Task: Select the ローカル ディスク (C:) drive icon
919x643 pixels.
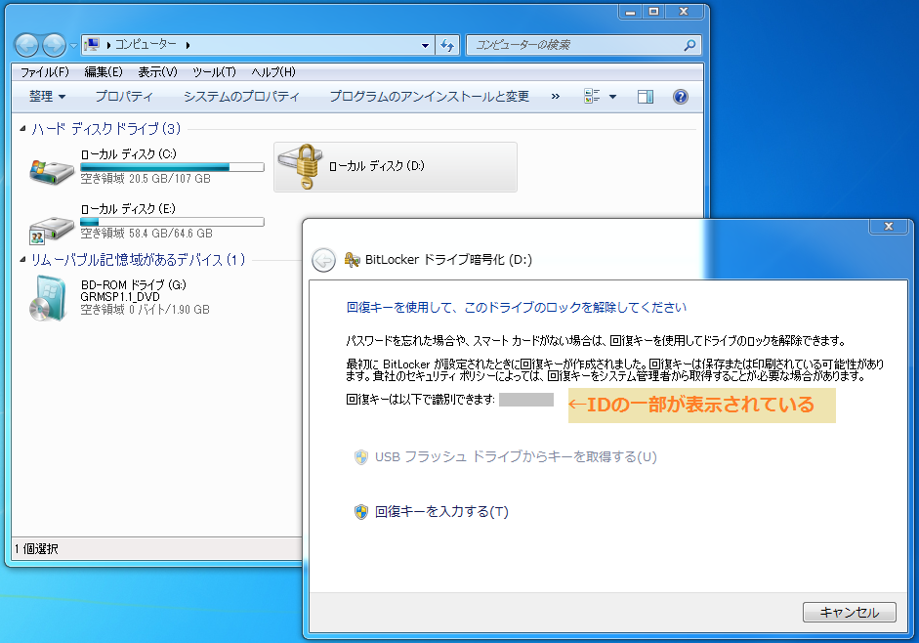Action: point(52,170)
